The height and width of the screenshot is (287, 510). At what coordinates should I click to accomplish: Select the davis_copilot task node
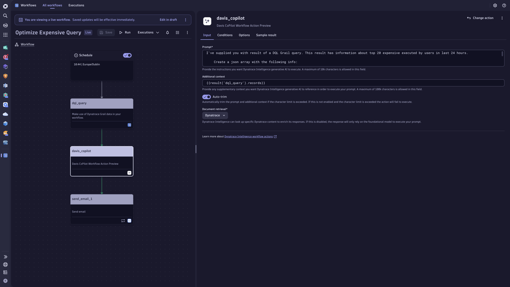point(102,161)
